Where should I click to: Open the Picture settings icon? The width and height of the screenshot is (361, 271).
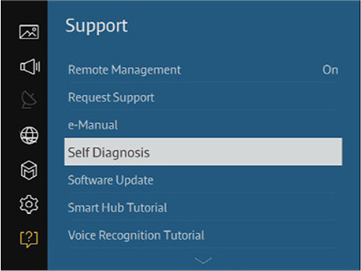pos(29,32)
